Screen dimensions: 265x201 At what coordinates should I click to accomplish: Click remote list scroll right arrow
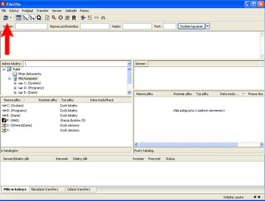point(262,144)
